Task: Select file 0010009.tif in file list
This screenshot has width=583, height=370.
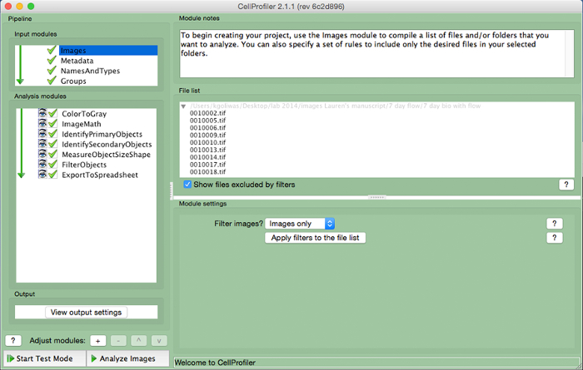Action: 208,136
